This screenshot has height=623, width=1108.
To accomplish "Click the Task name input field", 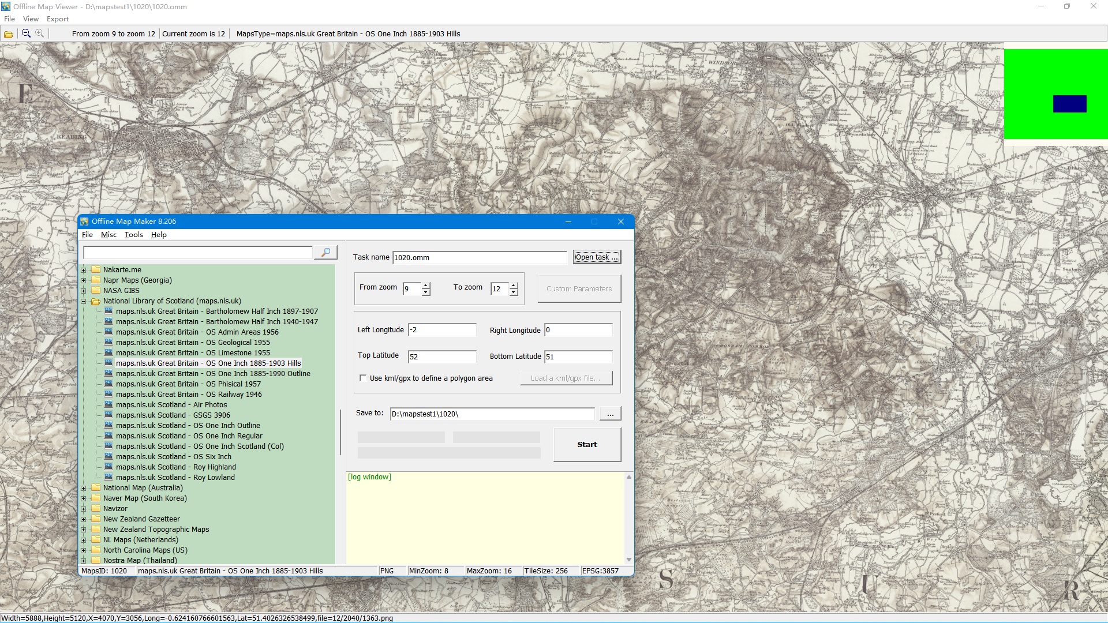I will pyautogui.click(x=480, y=257).
